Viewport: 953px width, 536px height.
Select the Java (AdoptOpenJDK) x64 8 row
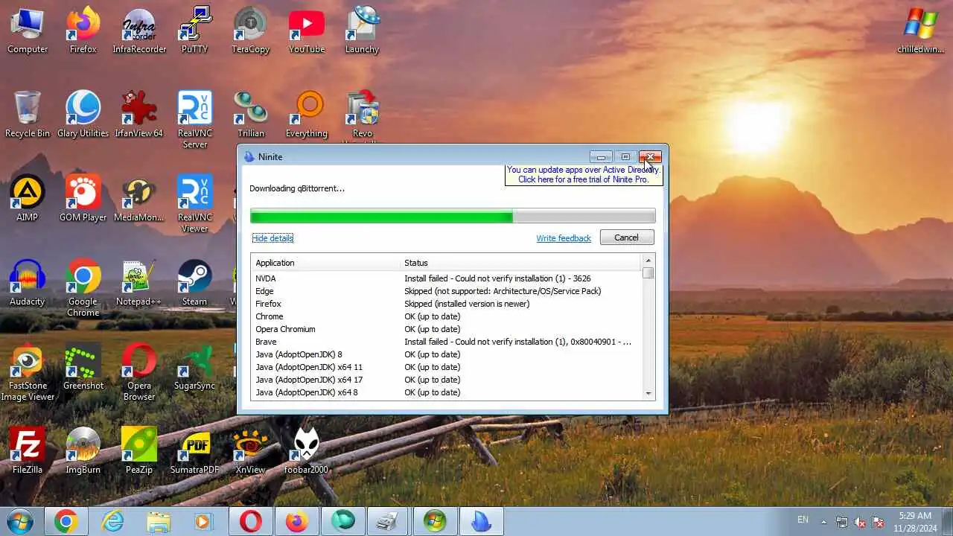[x=446, y=392]
